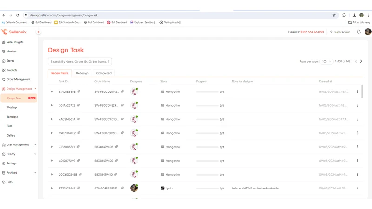This screenshot has width=372, height=209.
Task: Expand the User Management sidebar section
Action: [x=19, y=144]
